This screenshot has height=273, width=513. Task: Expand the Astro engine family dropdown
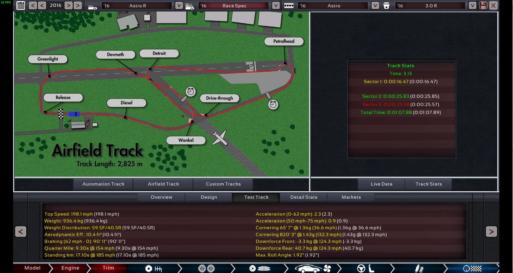375,6
